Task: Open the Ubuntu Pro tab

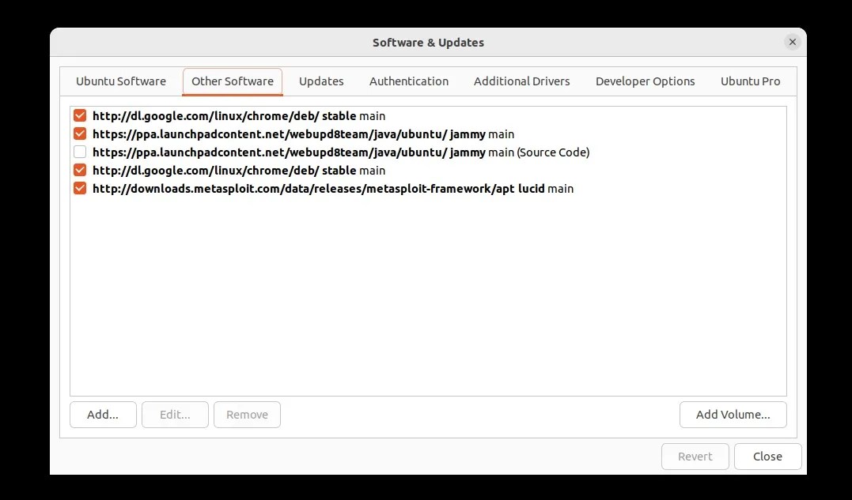Action: click(750, 81)
